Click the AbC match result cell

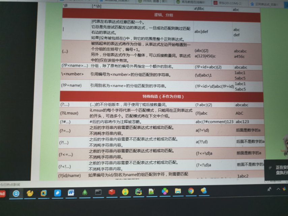pyautogui.click(x=239, y=113)
